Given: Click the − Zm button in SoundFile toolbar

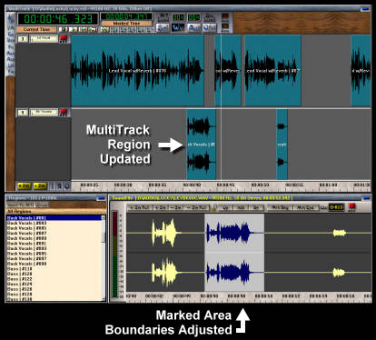Looking at the screenshot, I should [x=175, y=207].
